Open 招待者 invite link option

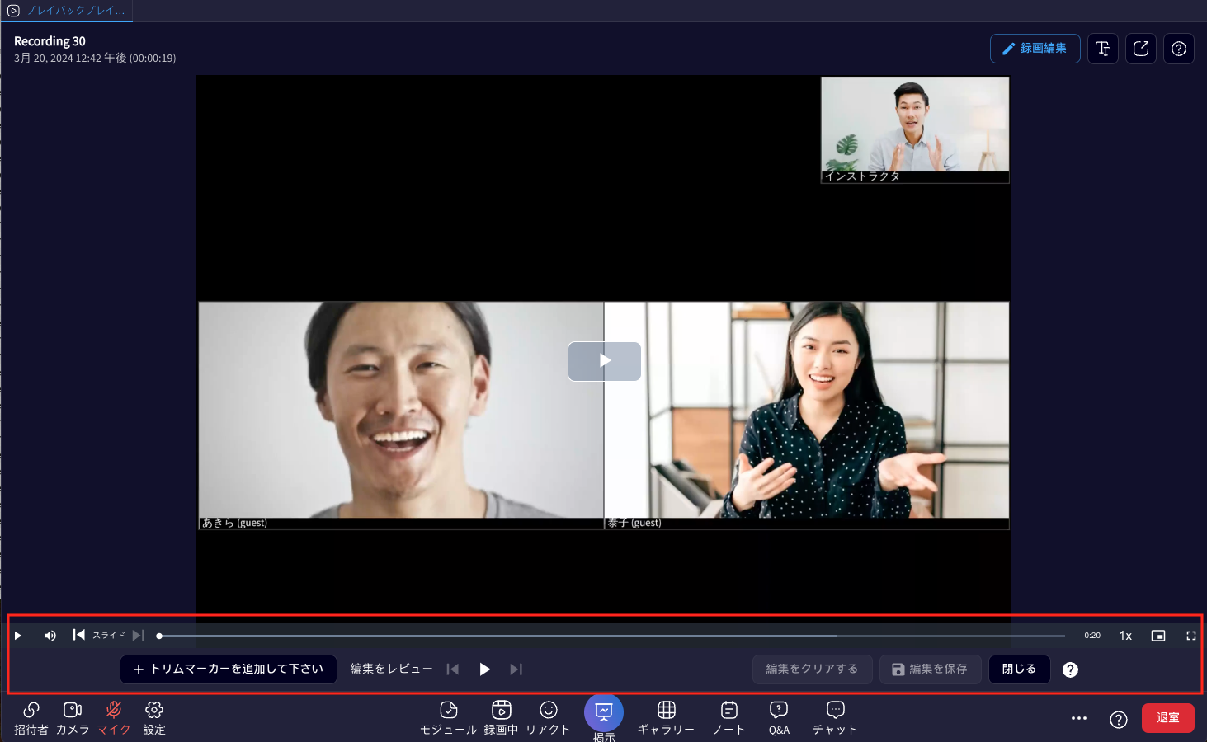click(31, 718)
